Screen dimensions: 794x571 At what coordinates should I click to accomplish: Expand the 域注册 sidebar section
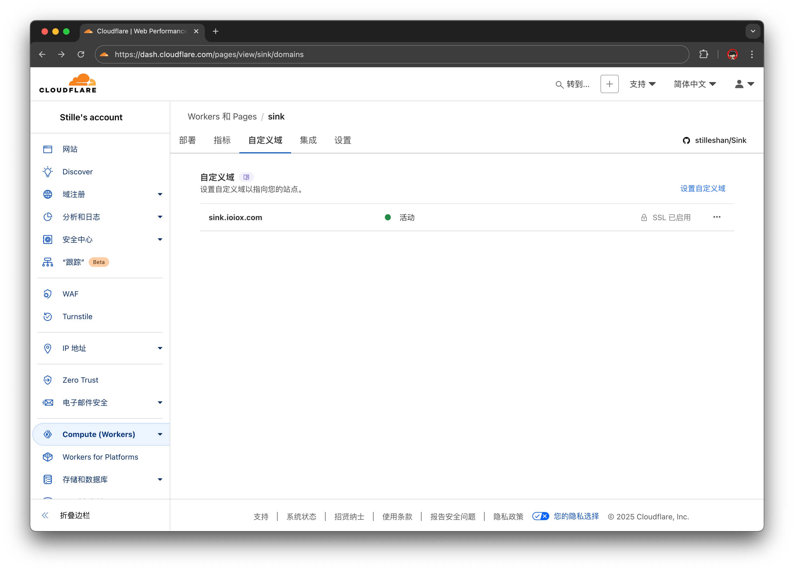(x=160, y=194)
